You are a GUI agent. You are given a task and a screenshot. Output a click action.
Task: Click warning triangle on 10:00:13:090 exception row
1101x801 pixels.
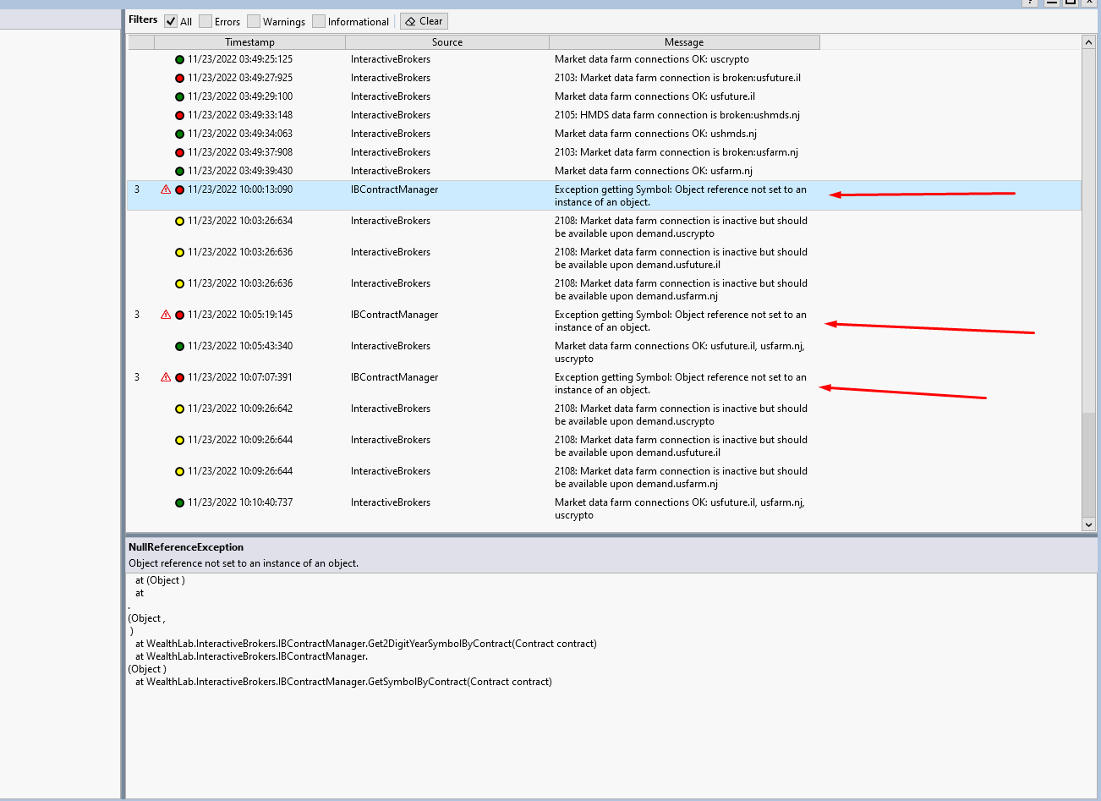166,190
